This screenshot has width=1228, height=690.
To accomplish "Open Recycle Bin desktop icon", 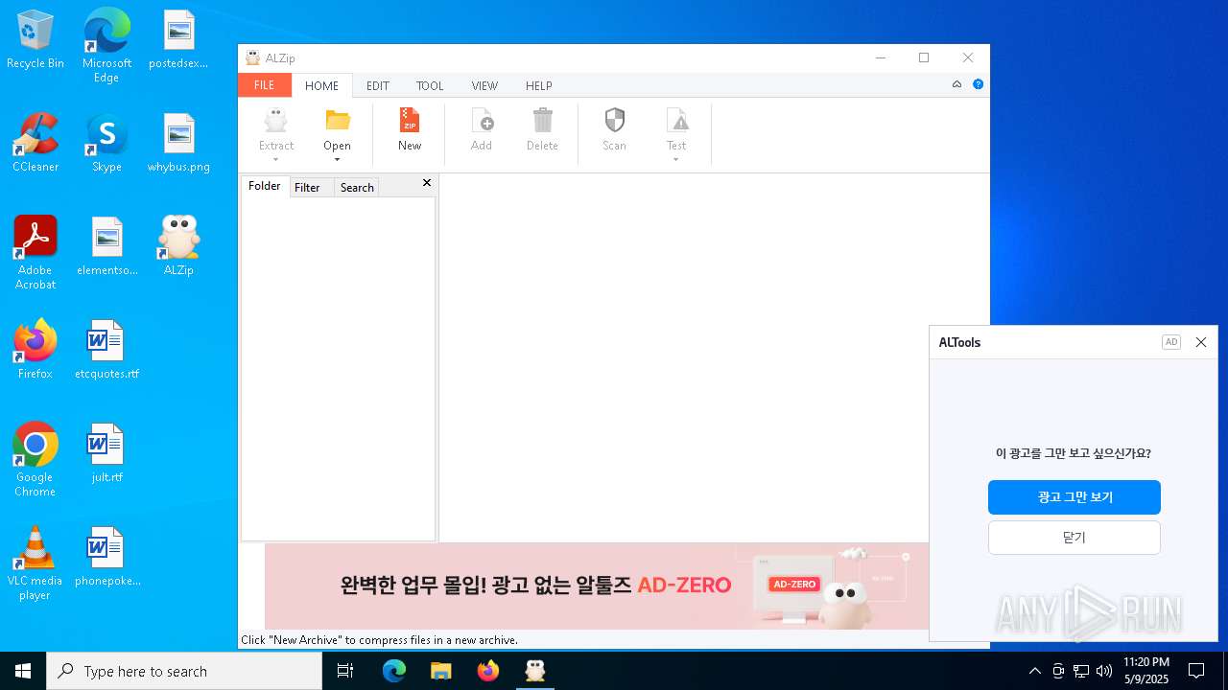I will (35, 40).
